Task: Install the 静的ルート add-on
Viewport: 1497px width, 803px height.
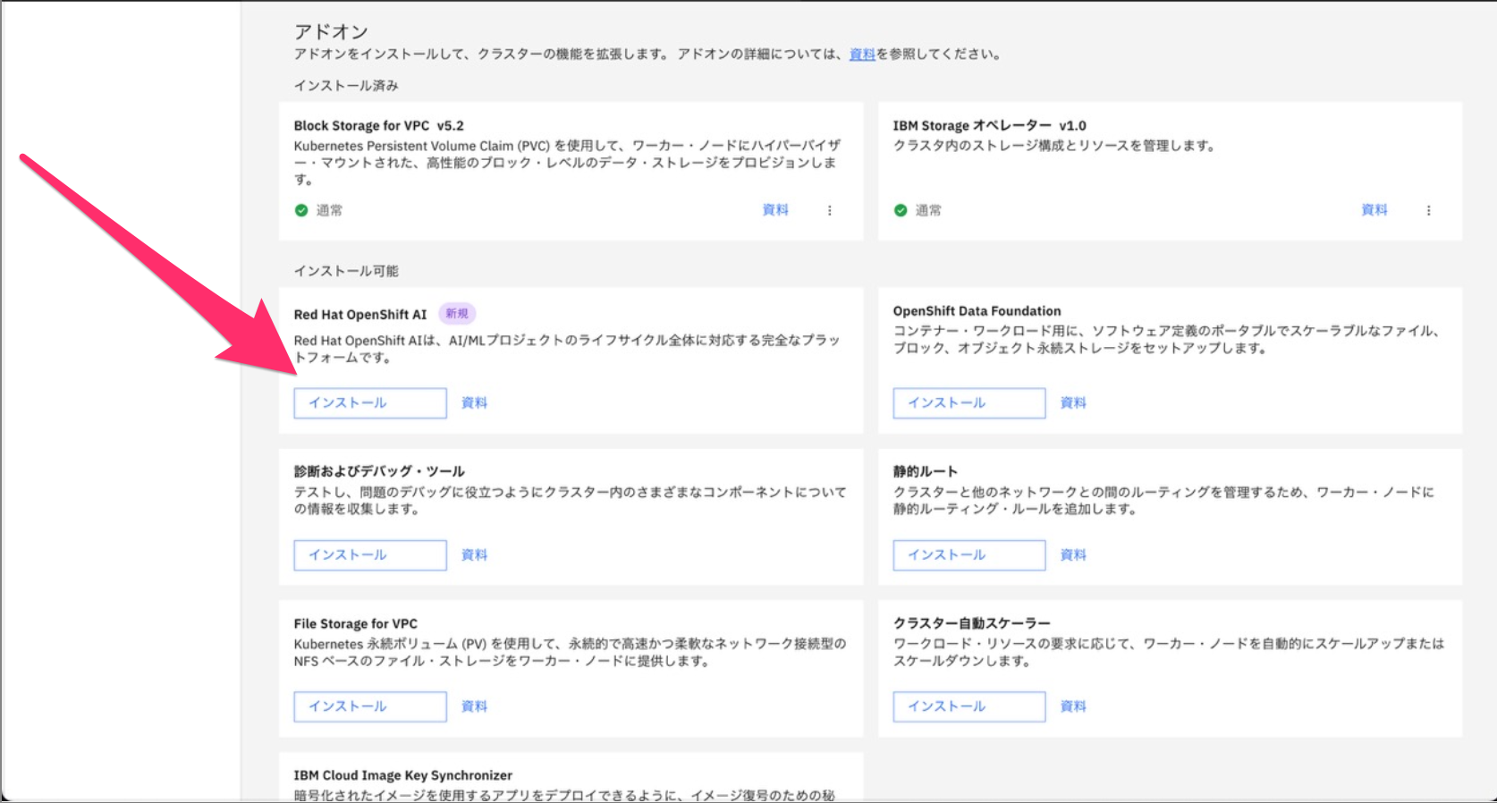Action: (x=969, y=555)
